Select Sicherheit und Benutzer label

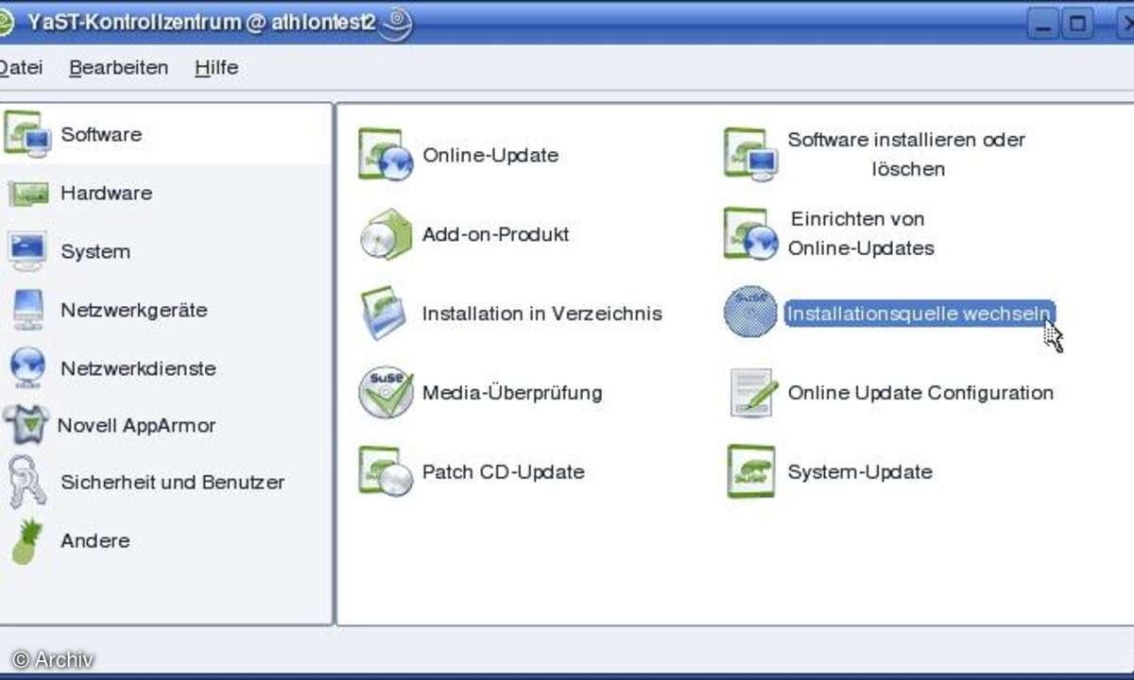(172, 483)
